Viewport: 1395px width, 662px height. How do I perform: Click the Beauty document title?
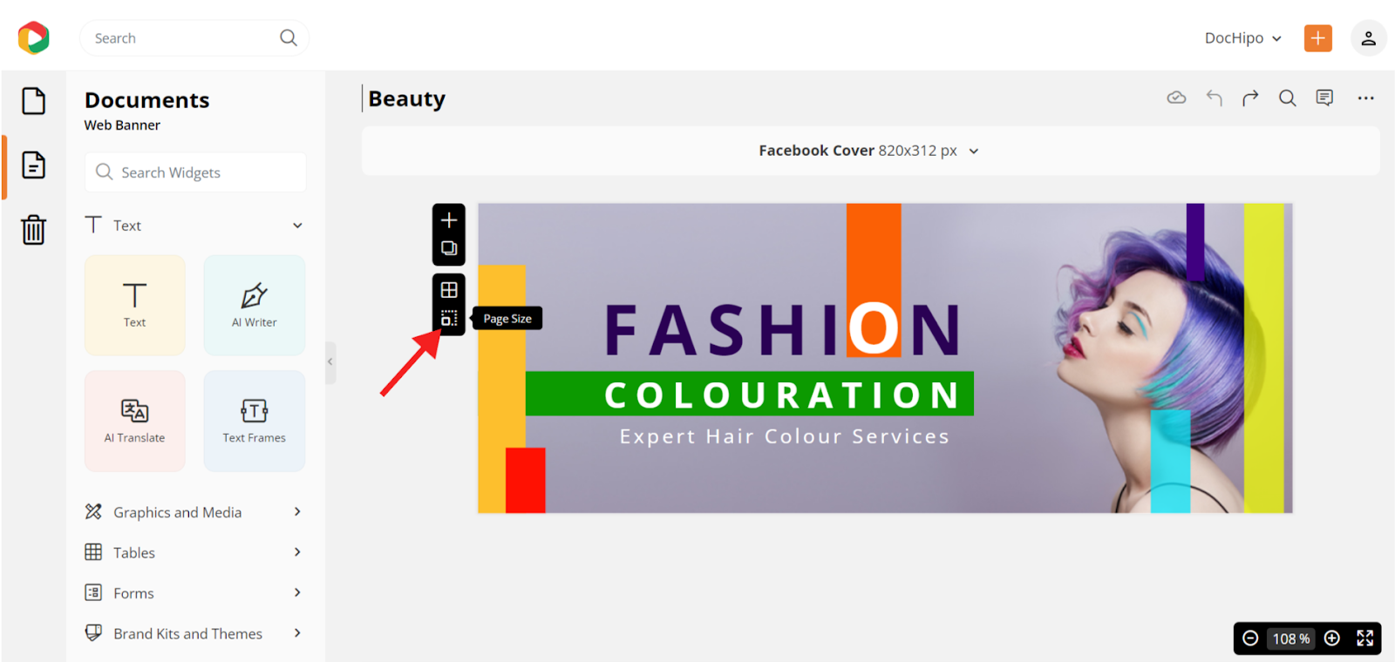[x=406, y=98]
